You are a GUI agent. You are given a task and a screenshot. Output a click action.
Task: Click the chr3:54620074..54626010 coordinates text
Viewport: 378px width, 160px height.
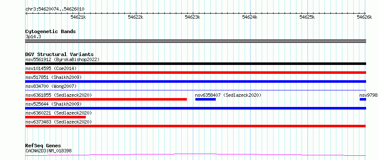coord(55,9)
